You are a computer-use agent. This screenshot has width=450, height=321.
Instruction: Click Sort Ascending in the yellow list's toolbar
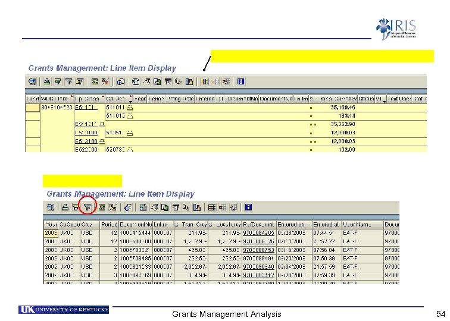(x=47, y=82)
